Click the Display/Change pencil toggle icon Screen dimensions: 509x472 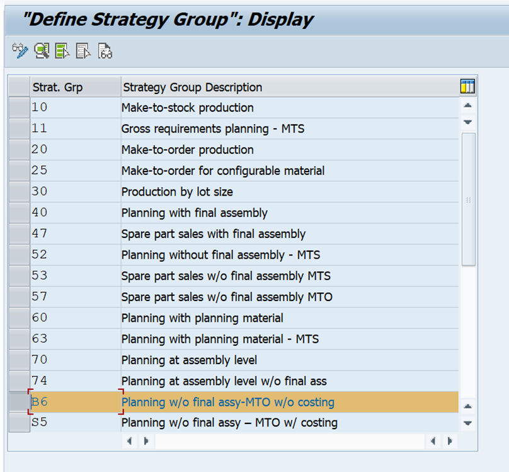point(20,50)
